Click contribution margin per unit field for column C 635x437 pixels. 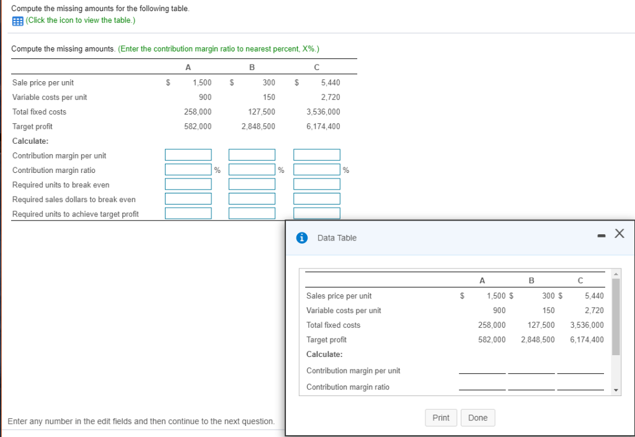coord(316,154)
